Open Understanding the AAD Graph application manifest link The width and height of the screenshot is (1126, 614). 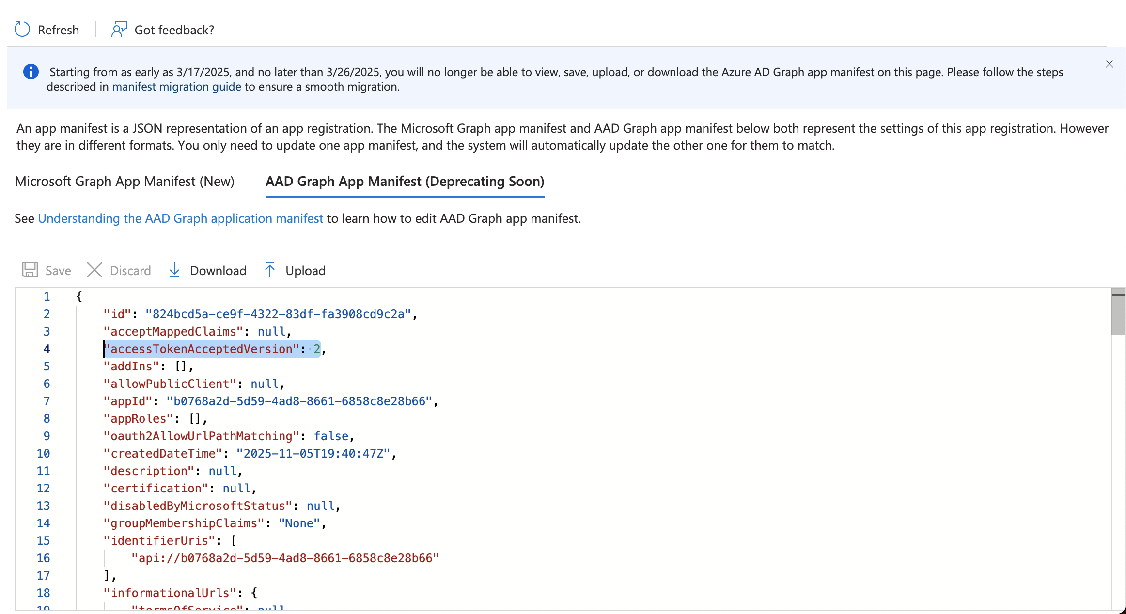[180, 218]
